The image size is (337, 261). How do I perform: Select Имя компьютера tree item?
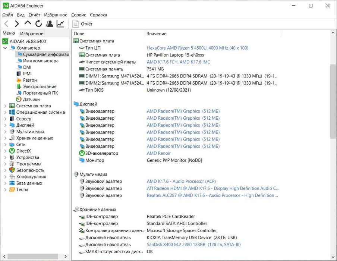pos(41,61)
